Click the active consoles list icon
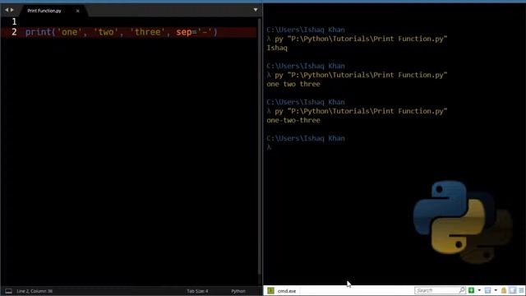 487,290
